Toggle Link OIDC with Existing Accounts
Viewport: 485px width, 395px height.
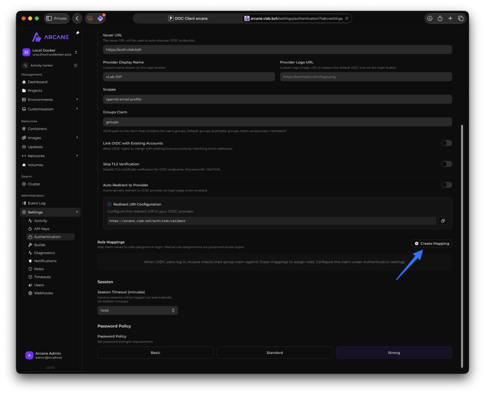click(446, 143)
